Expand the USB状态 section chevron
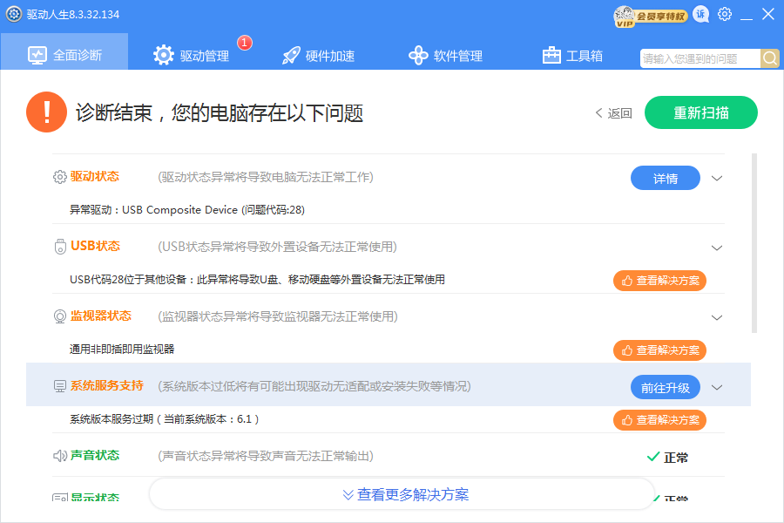The image size is (784, 523). point(717,248)
